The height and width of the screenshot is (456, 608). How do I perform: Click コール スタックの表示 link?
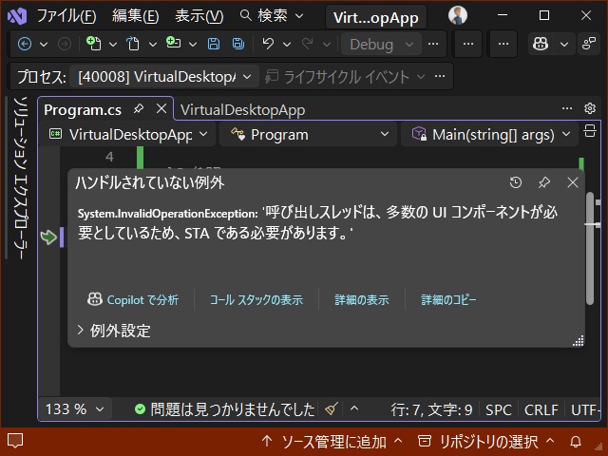(256, 299)
